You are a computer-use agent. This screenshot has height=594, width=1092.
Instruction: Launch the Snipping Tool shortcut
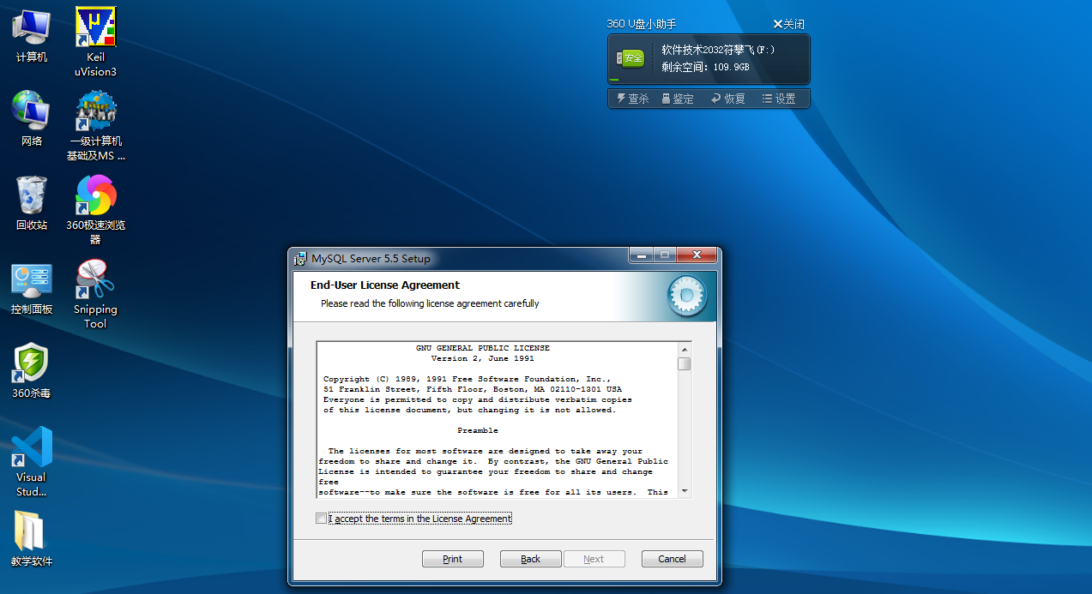tap(95, 294)
